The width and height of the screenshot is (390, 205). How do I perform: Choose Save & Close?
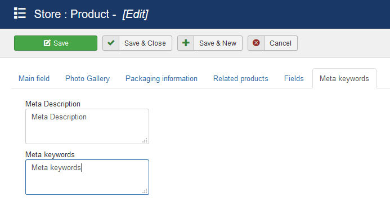click(x=137, y=43)
